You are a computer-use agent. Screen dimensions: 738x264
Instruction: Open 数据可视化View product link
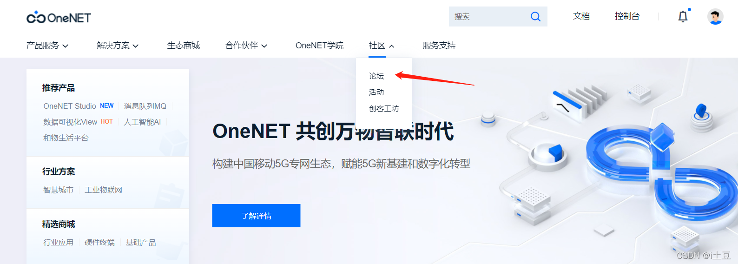point(70,122)
